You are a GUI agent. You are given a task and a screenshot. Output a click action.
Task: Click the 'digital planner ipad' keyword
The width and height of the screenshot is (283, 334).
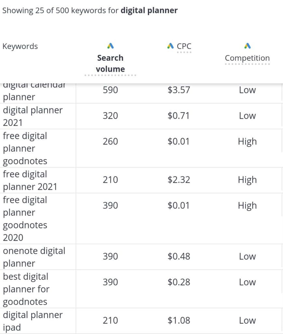[33, 321]
